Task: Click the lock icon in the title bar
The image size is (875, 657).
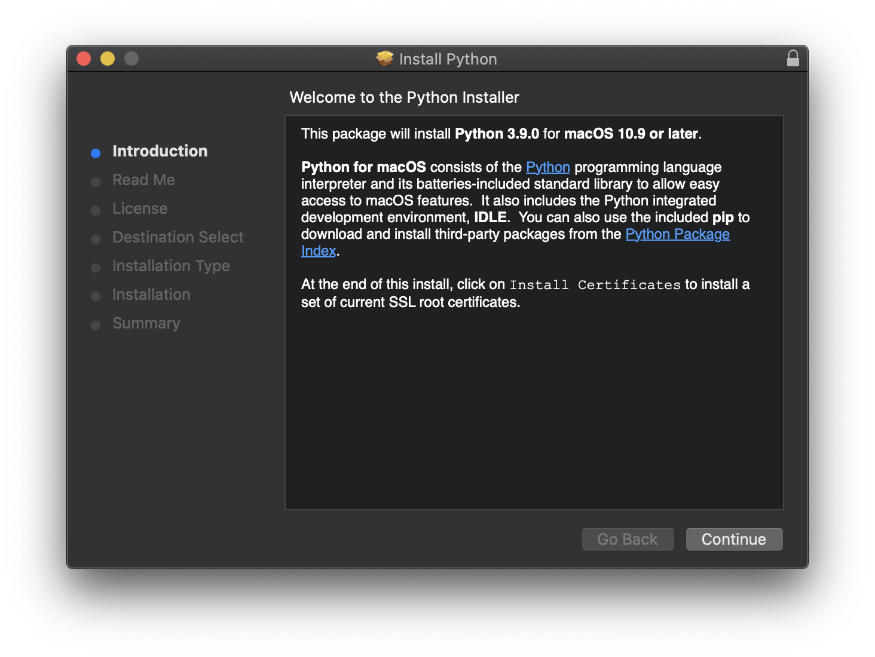Action: 793,58
